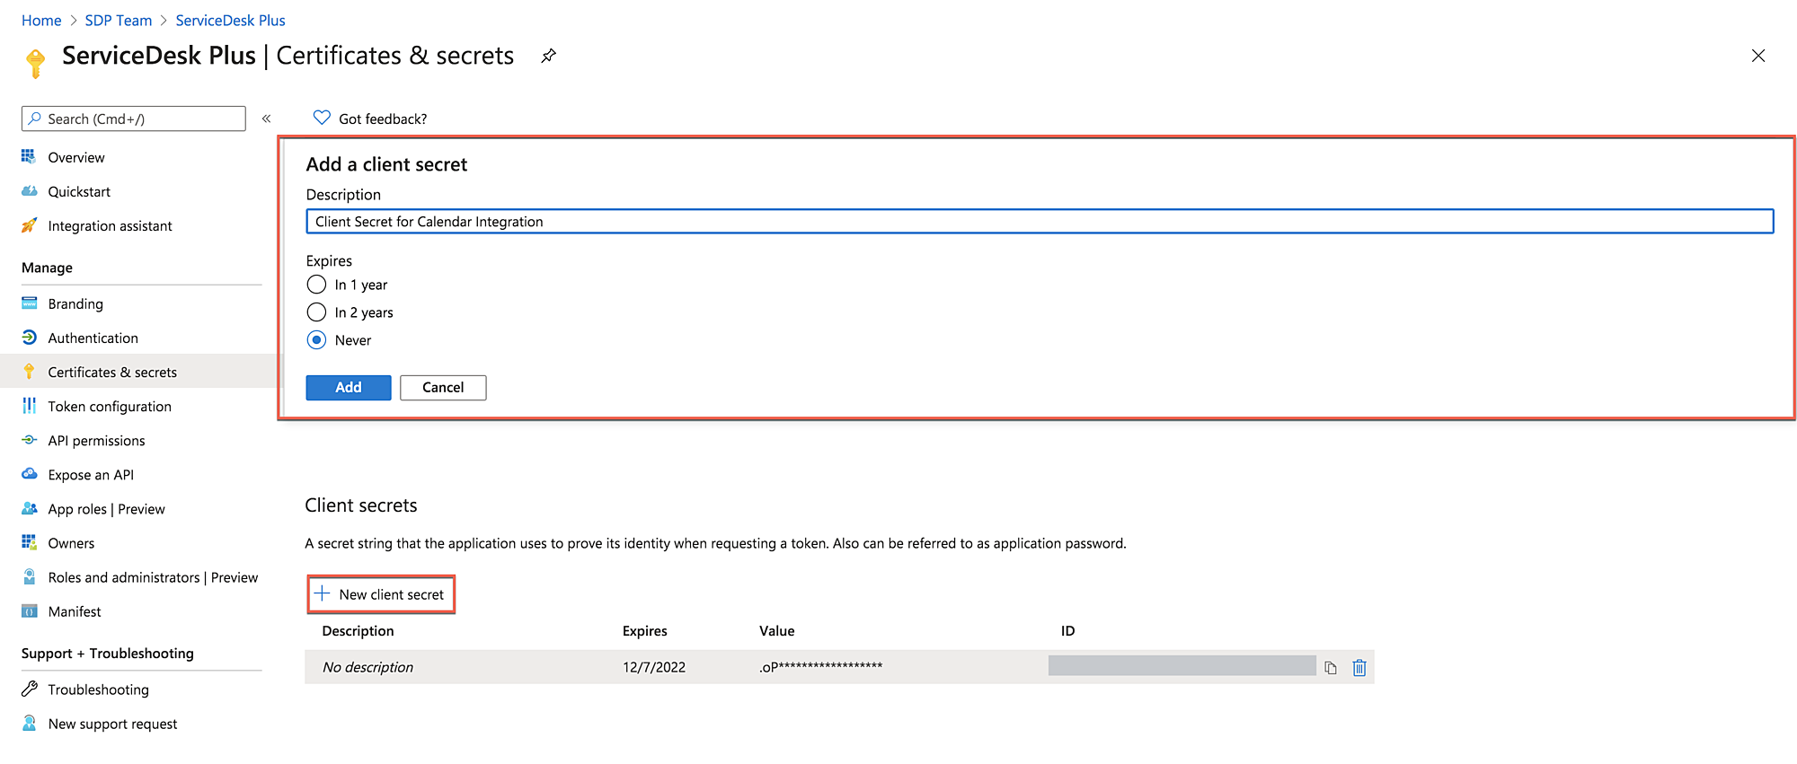Open App roles | Preview
Viewport: 1797px width, 764px height.
tap(106, 509)
